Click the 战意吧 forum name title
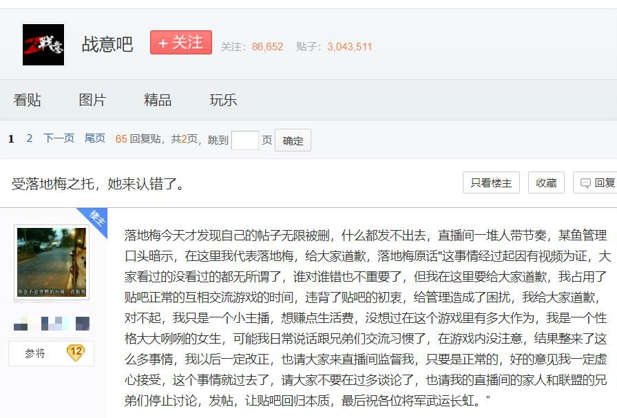The image size is (617, 418). click(107, 44)
